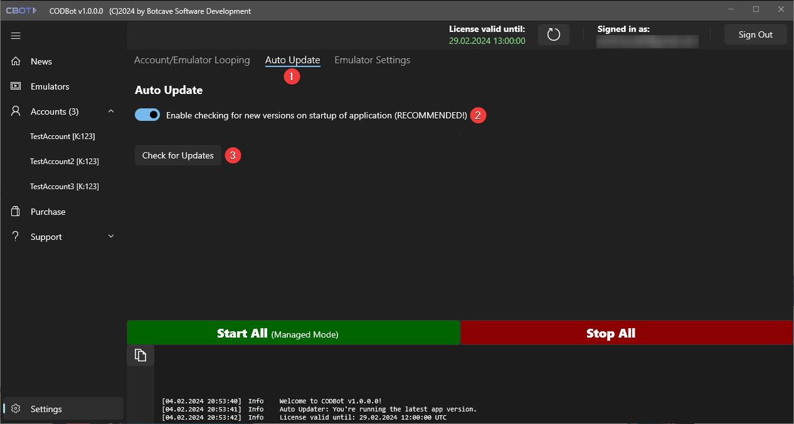Copy log output with clipboard icon
Viewport: 794px width, 424px height.
[x=140, y=355]
